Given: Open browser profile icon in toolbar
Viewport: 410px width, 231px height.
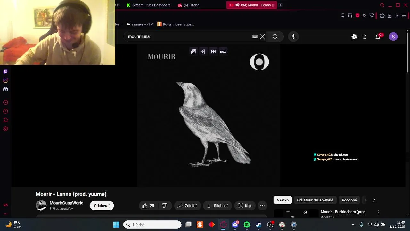Looking at the screenshot, I should [x=389, y=15].
